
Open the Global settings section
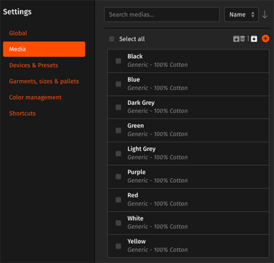pos(18,33)
